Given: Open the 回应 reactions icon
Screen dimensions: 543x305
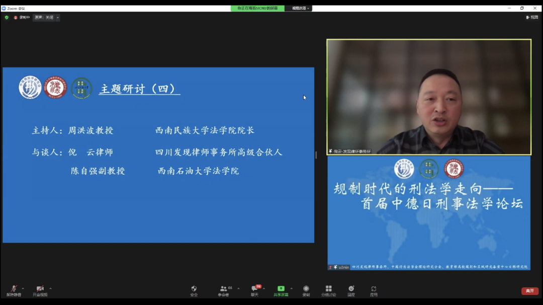Looking at the screenshot, I should click(x=351, y=290).
